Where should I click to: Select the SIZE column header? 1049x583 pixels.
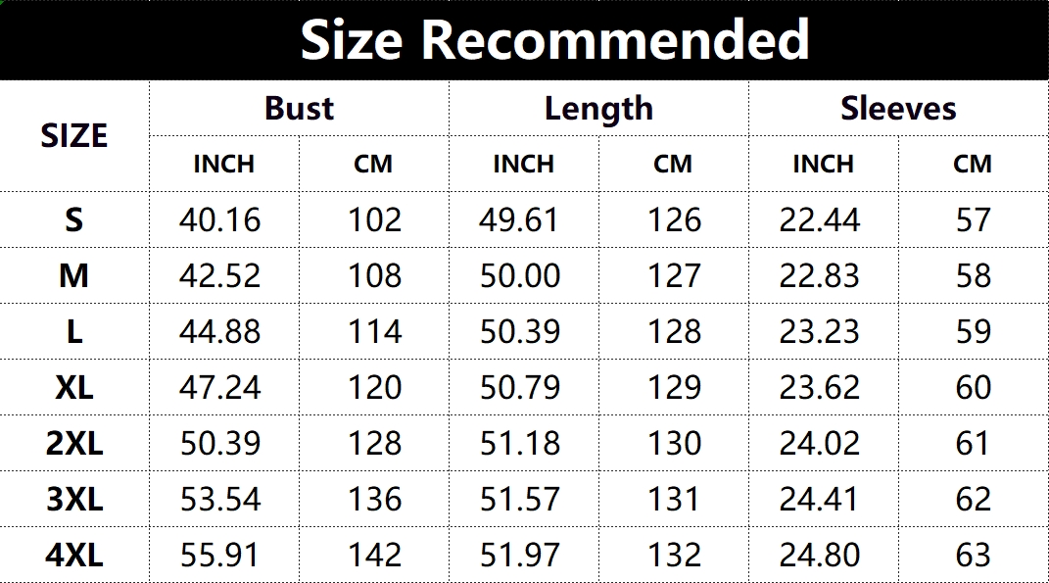pyautogui.click(x=74, y=135)
